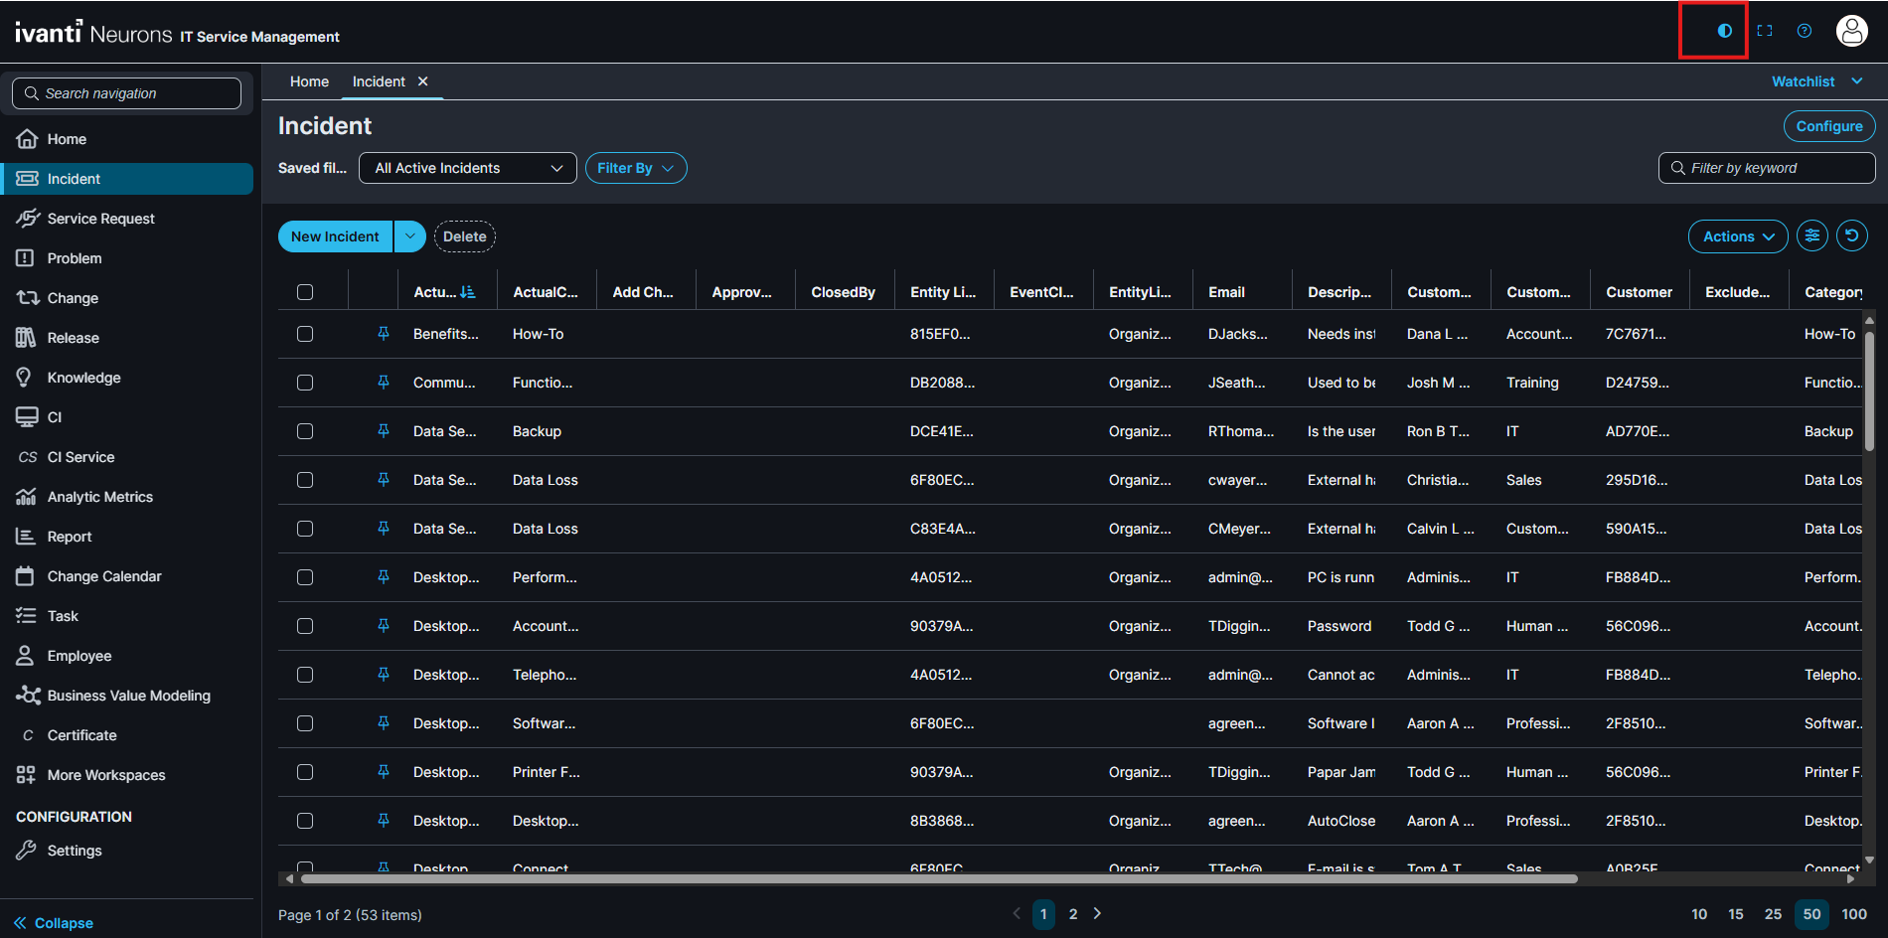This screenshot has height=938, width=1888.
Task: Tick the checkbox on Data Se... Backup row
Action: click(x=305, y=431)
